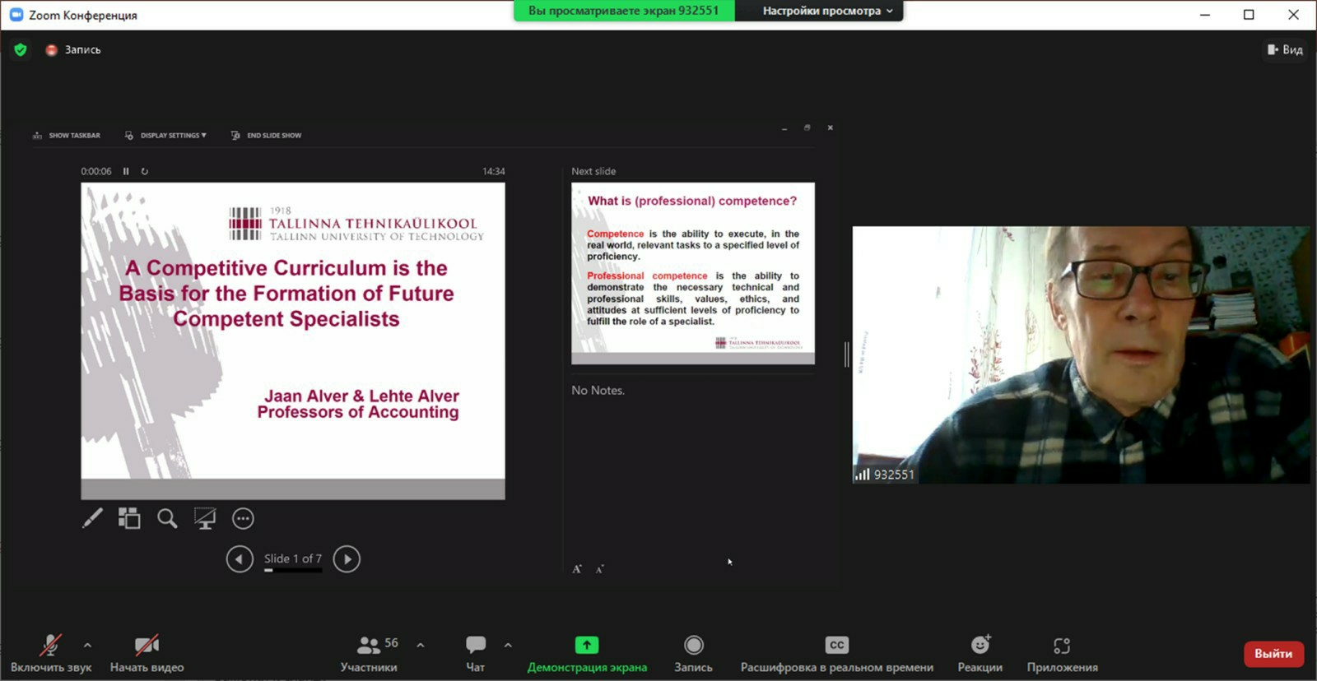Expand the arrow next to Participants
1317x681 pixels.
coord(421,646)
